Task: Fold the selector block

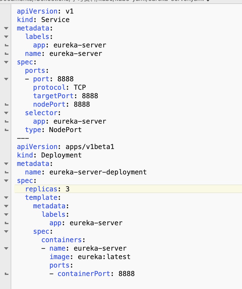Action: pyautogui.click(x=6, y=113)
